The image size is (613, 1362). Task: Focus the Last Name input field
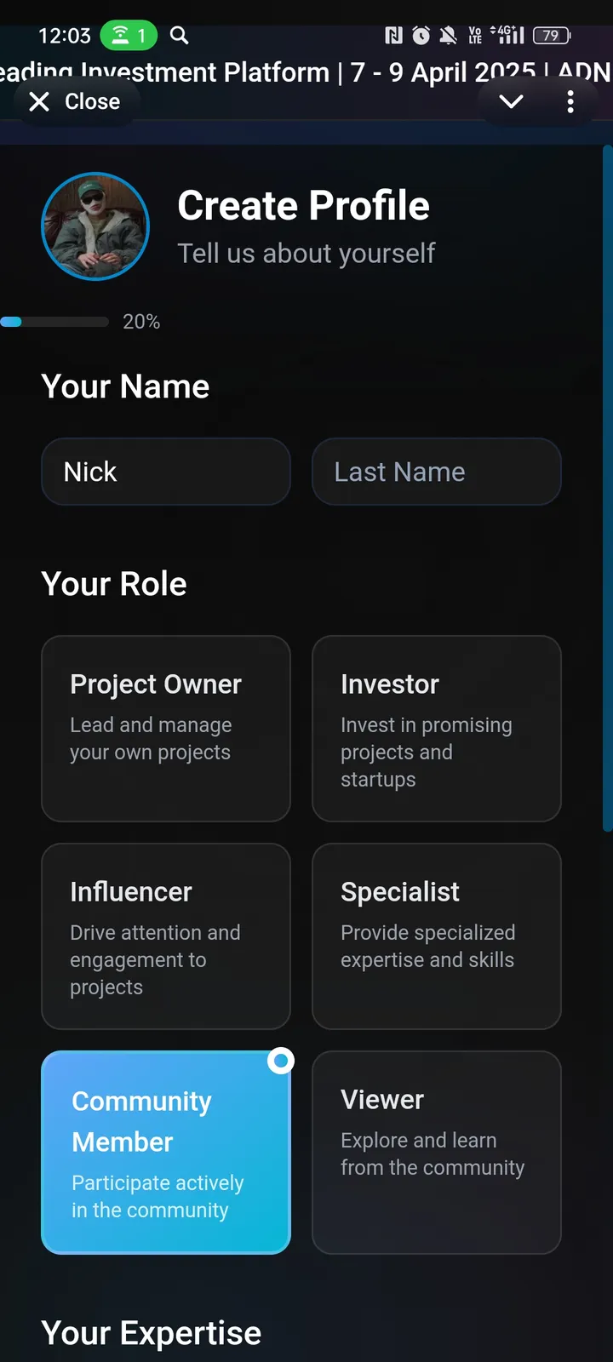coord(437,472)
